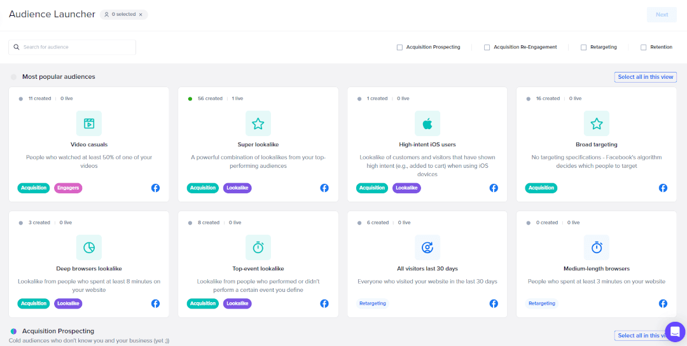Screen dimensions: 687x346
Task: Click the person icon in the selected chip
Action: pyautogui.click(x=106, y=15)
